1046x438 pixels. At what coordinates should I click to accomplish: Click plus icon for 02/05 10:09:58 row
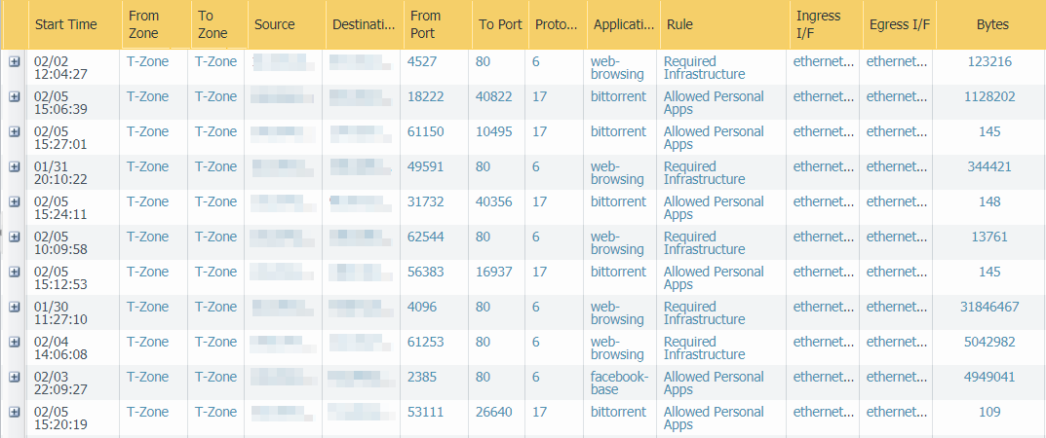click(x=15, y=237)
